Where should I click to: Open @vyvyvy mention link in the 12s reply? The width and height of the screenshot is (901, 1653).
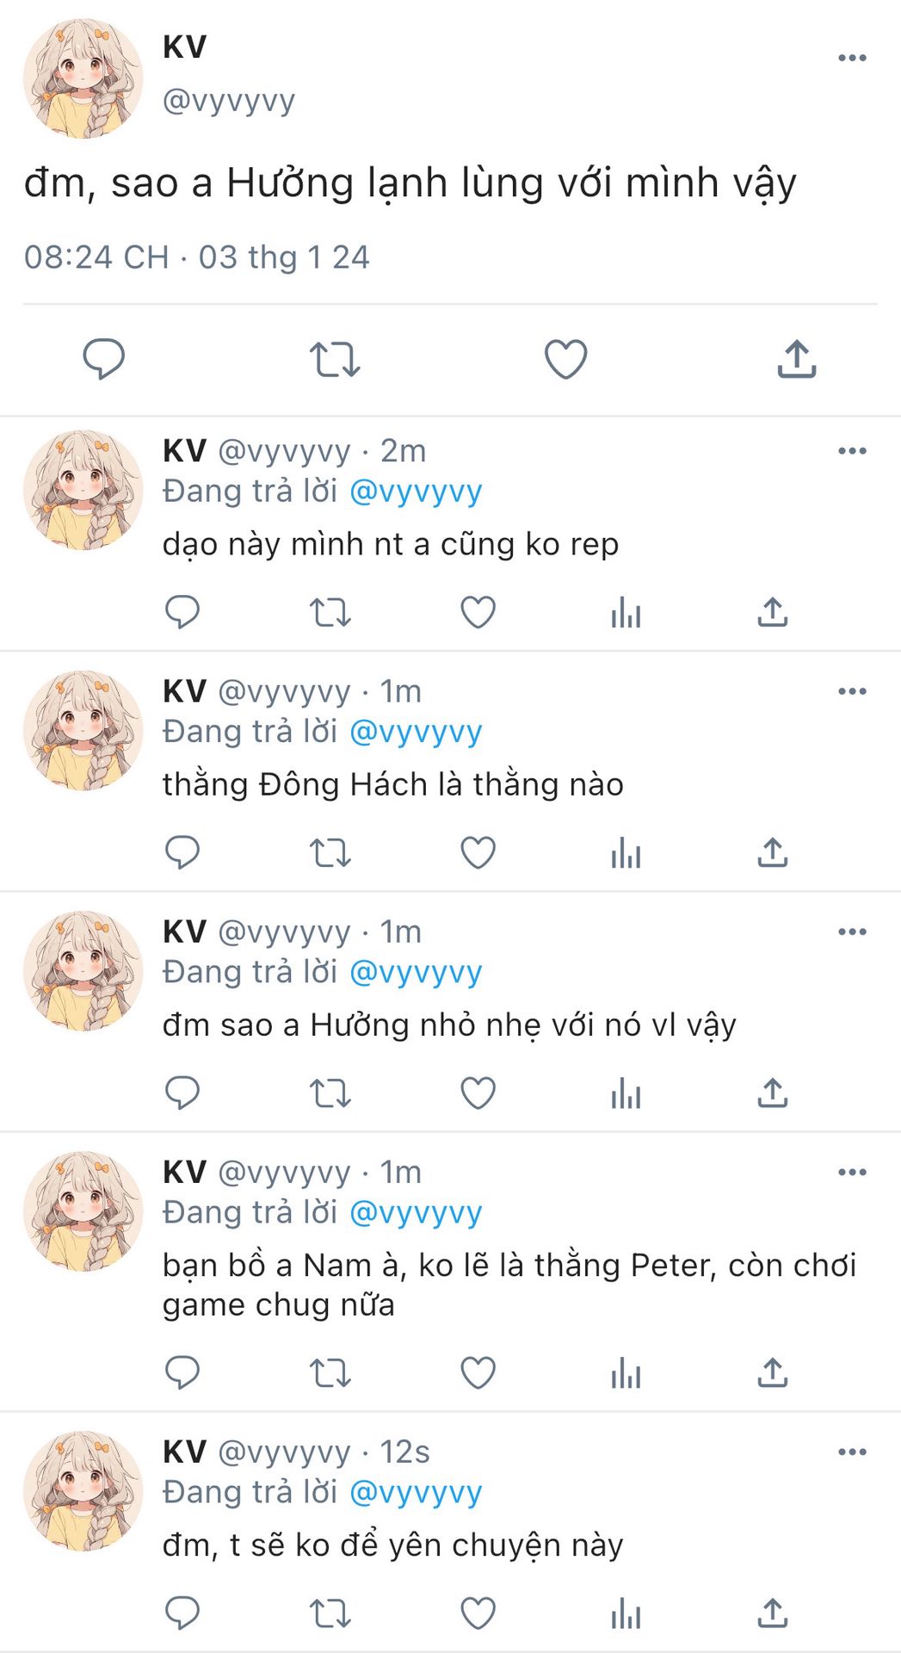pos(416,1492)
